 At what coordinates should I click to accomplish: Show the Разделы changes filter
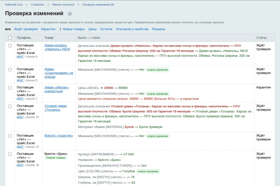coord(159,29)
